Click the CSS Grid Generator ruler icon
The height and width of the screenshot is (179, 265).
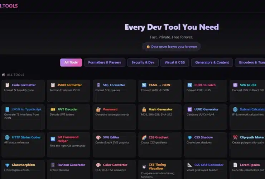[x=190, y=165]
